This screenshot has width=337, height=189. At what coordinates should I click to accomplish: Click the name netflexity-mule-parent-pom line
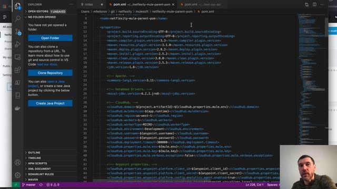tap(134, 18)
